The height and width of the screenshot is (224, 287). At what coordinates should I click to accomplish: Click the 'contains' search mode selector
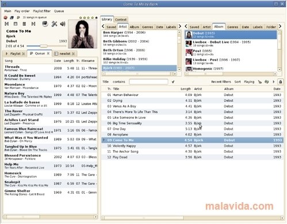tap(119, 82)
